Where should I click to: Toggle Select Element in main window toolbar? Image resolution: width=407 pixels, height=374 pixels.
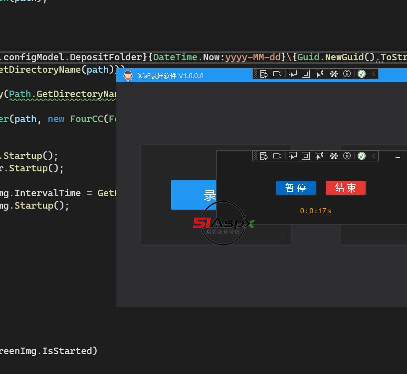293,74
